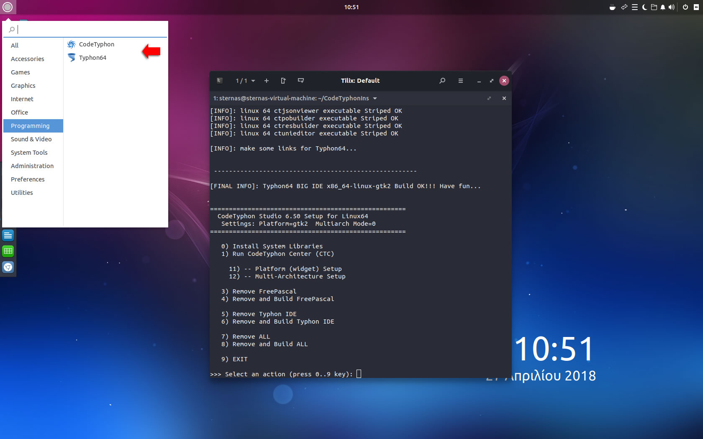The height and width of the screenshot is (439, 703).
Task: Open the Raven sidebar arrow icon
Action: coord(696,7)
